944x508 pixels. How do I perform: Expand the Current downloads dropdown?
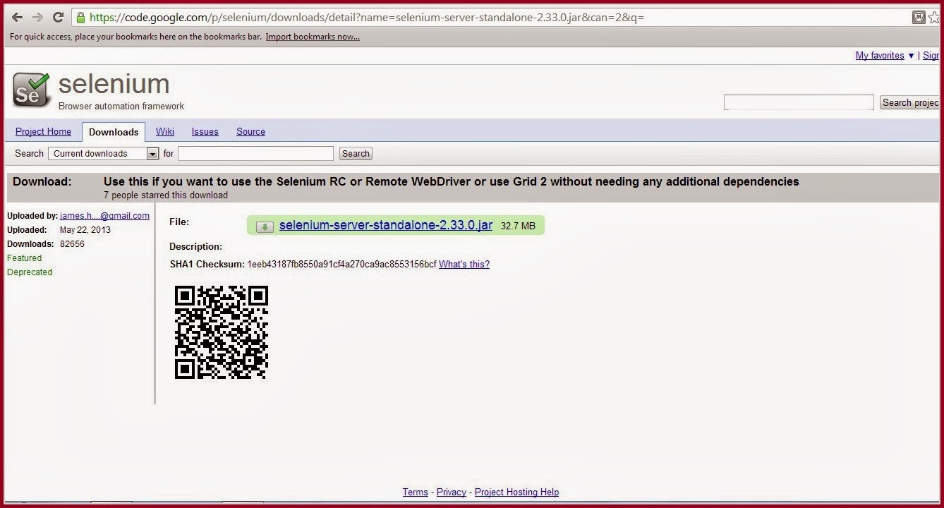click(x=104, y=153)
